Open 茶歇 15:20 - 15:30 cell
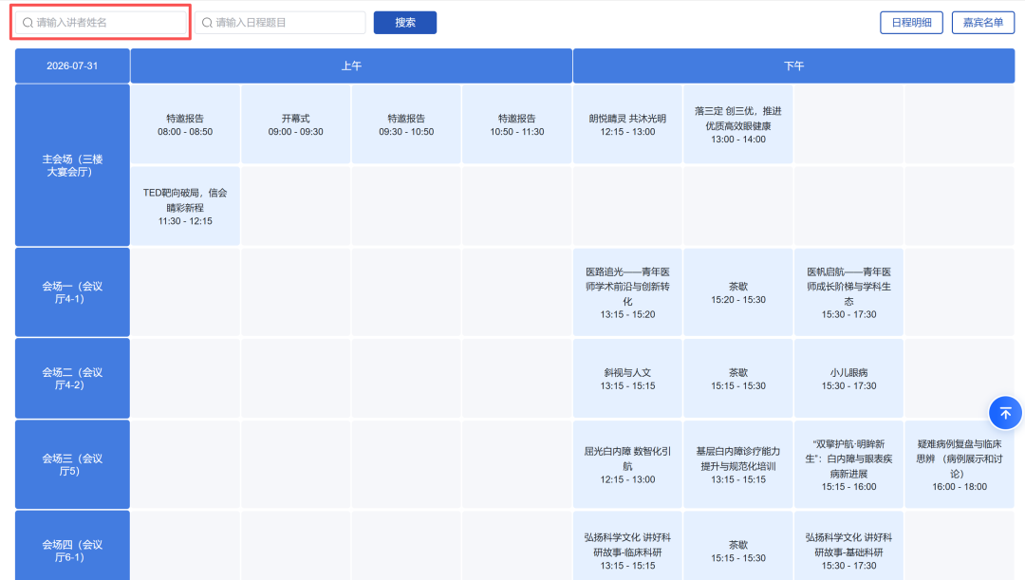The image size is (1025, 580). 738,292
